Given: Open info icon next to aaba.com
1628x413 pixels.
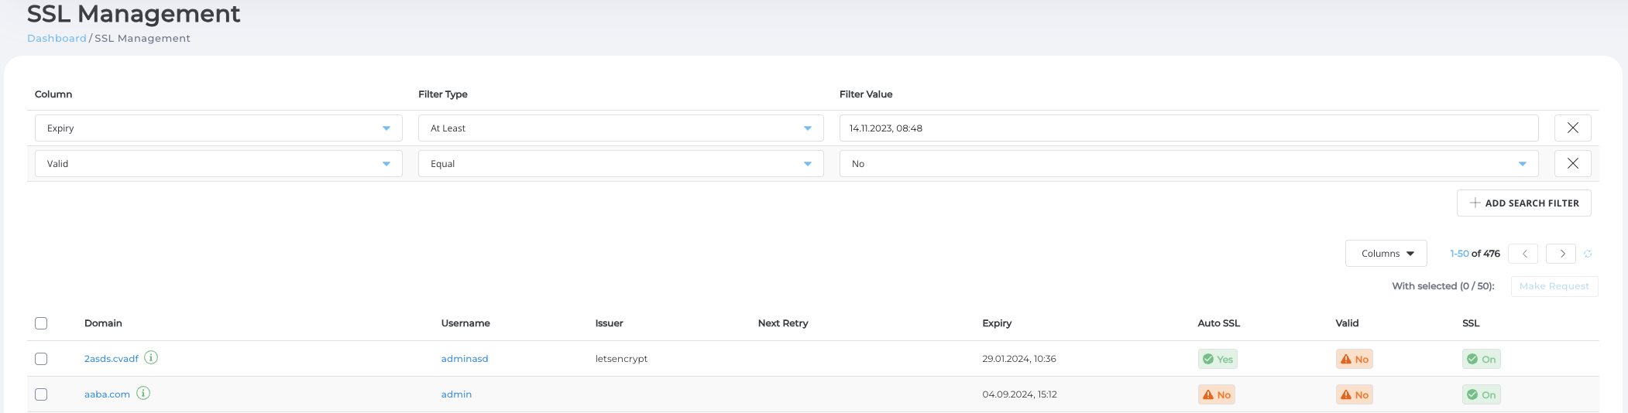Looking at the screenshot, I should click(x=143, y=393).
